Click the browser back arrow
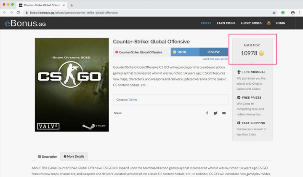The height and width of the screenshot is (177, 303). click(x=5, y=13)
